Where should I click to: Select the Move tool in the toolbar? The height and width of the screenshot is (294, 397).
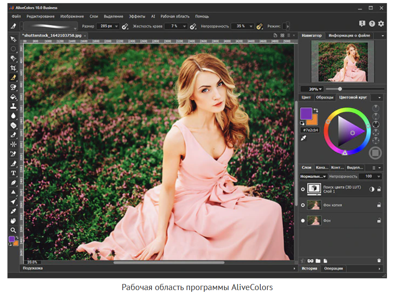coord(13,39)
